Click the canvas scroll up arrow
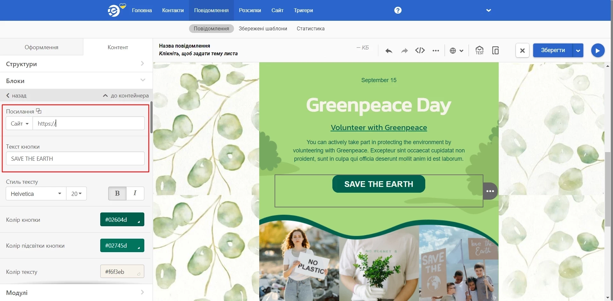The image size is (613, 301). [608, 66]
